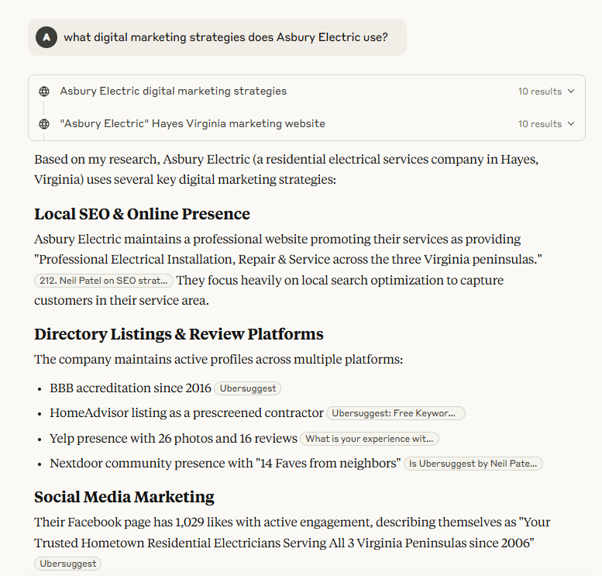Click "Asbury Electric digital marketing strategies" query text
The width and height of the screenshot is (602, 576).
(x=173, y=91)
